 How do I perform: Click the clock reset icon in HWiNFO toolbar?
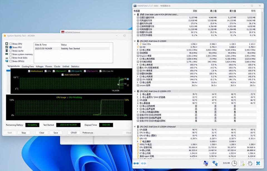coord(234,163)
